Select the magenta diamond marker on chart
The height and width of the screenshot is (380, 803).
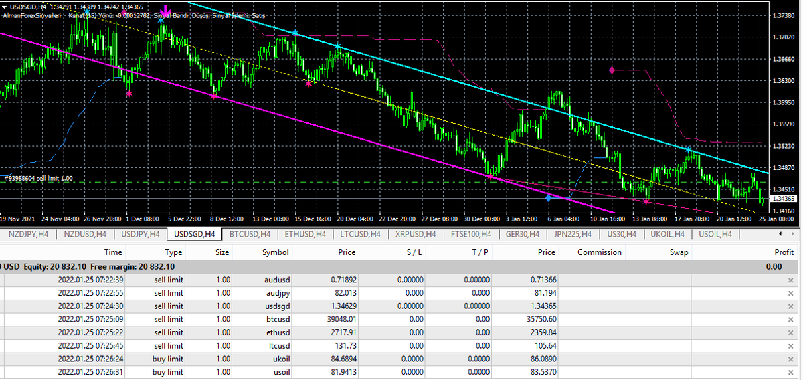[x=612, y=70]
